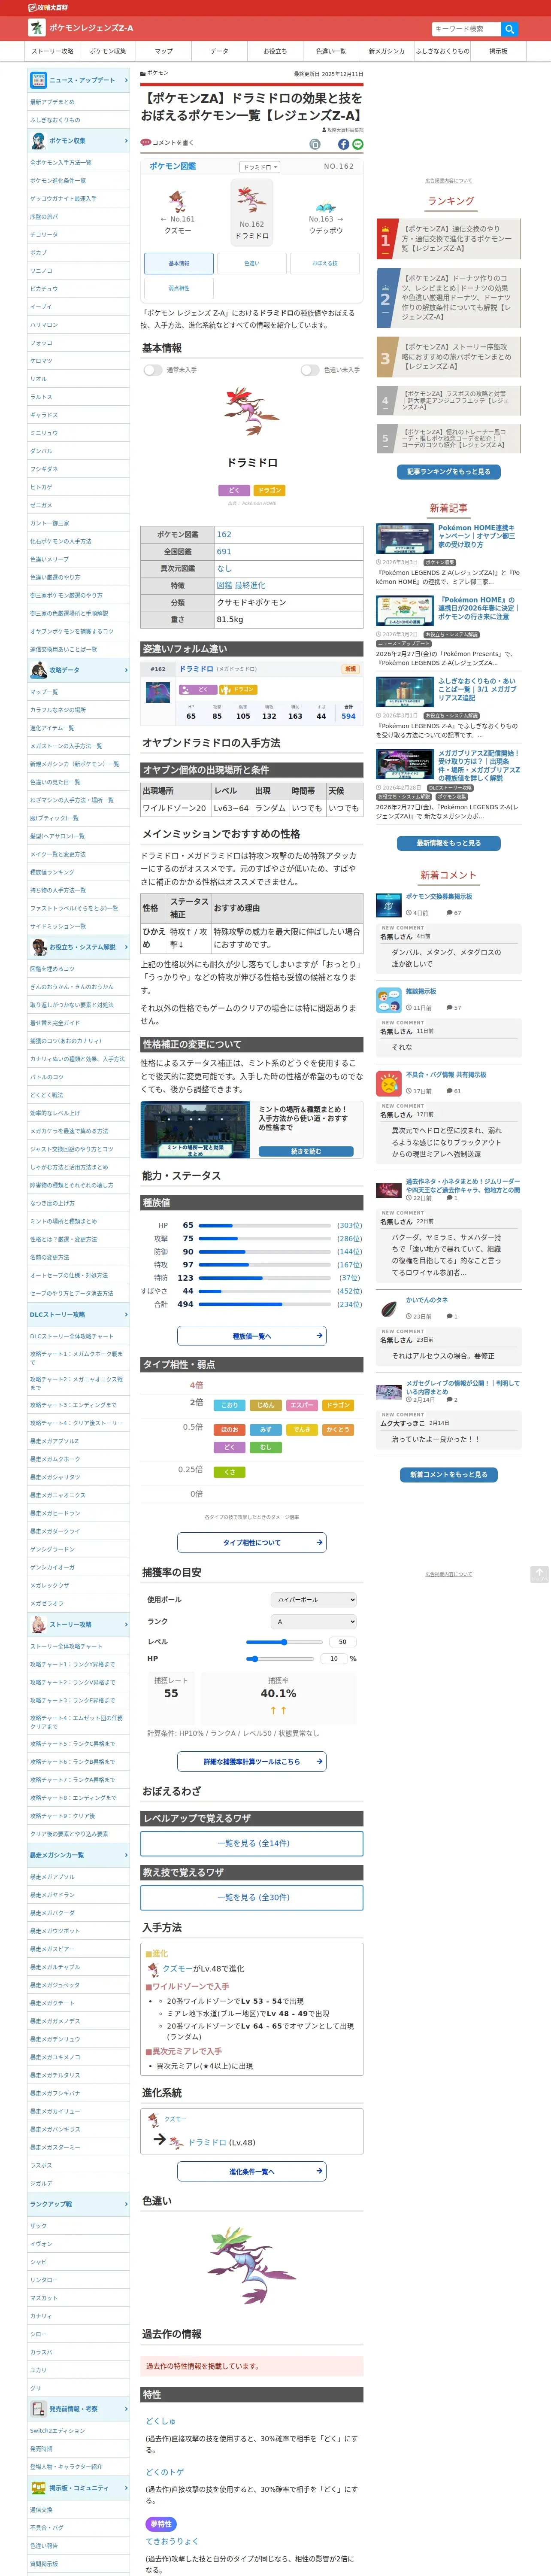
Task: Click the 進化条件一覧へ button
Action: coord(252,2171)
